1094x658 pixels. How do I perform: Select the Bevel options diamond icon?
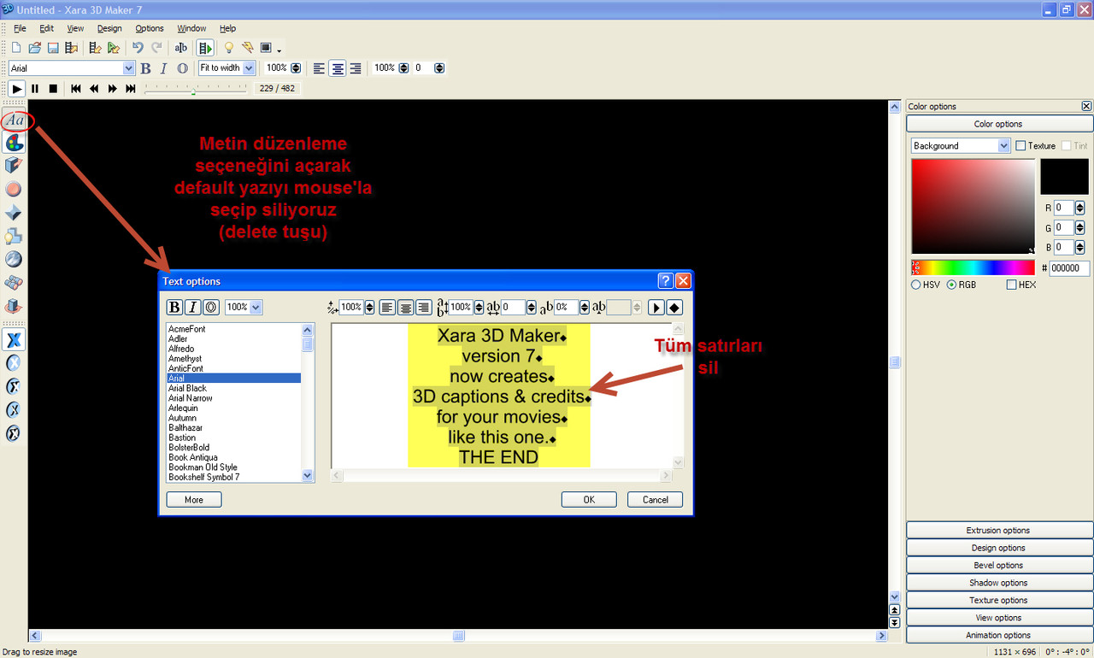14,213
